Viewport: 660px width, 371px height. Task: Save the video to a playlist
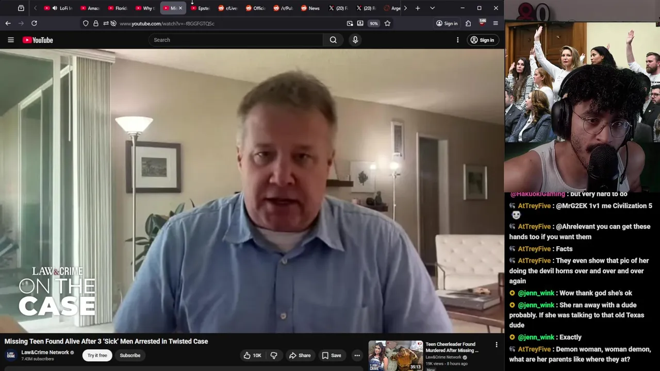point(332,355)
